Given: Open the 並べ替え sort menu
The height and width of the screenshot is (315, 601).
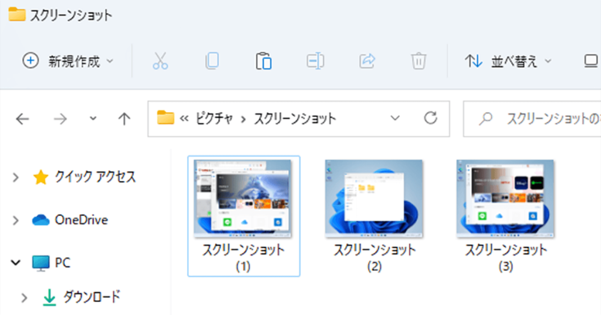Looking at the screenshot, I should [x=508, y=61].
